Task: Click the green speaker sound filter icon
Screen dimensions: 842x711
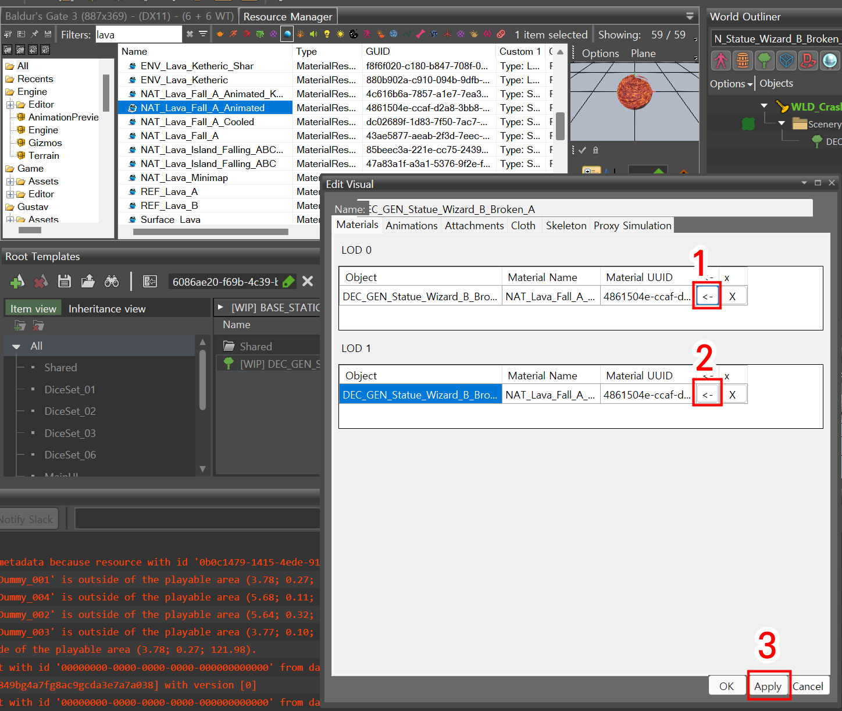Action: [313, 34]
